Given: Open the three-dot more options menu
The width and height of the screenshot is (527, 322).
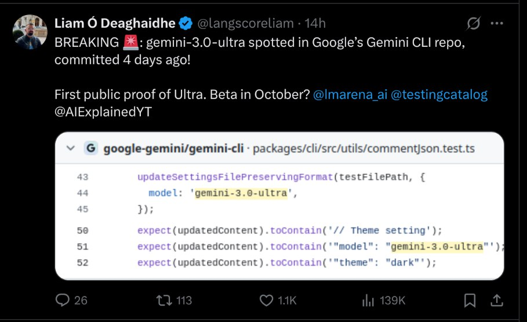Looking at the screenshot, I should [x=497, y=23].
